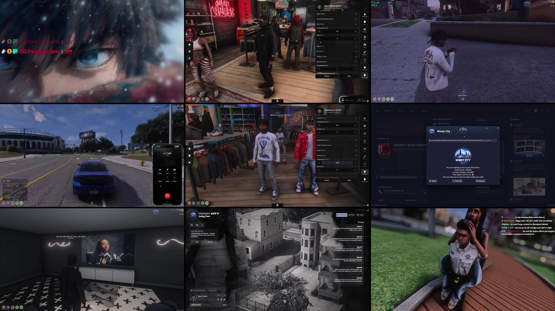Open Accessories section in the Jacket appearance editor
Screen dimensions: 555x311
coord(365,180)
